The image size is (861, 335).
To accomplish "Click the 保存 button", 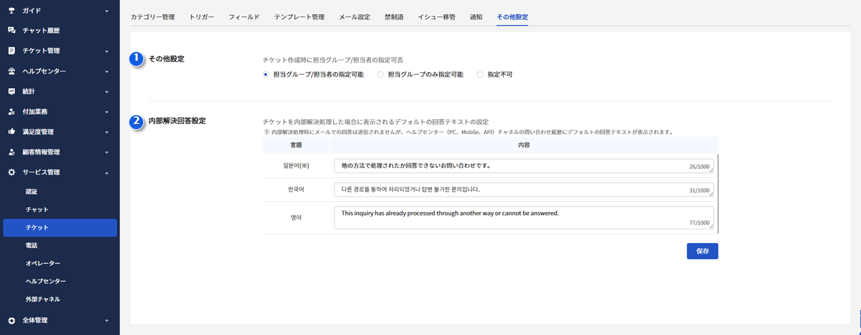I will tap(702, 251).
